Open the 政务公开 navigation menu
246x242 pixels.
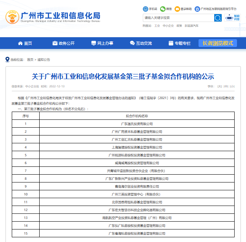point(67,43)
